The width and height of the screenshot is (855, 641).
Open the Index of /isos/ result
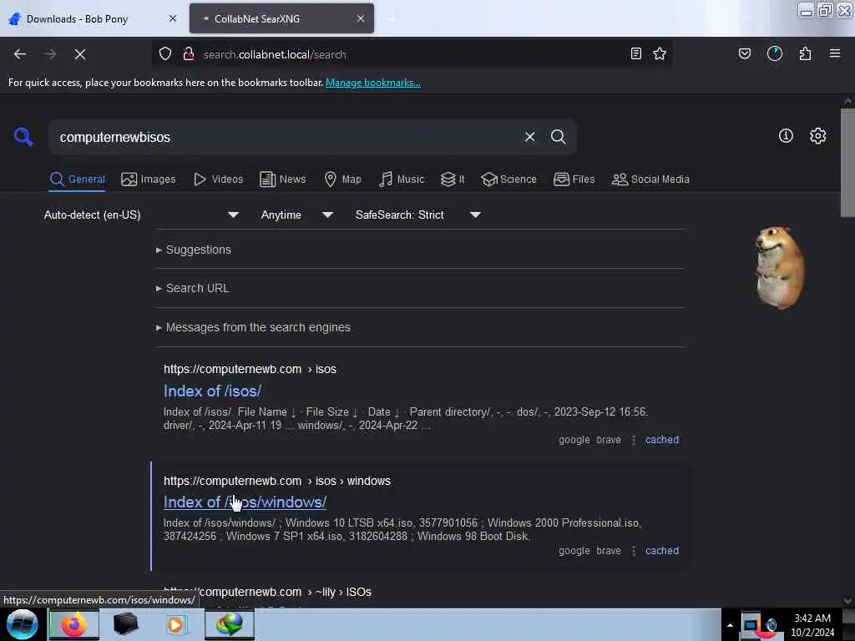tap(212, 391)
